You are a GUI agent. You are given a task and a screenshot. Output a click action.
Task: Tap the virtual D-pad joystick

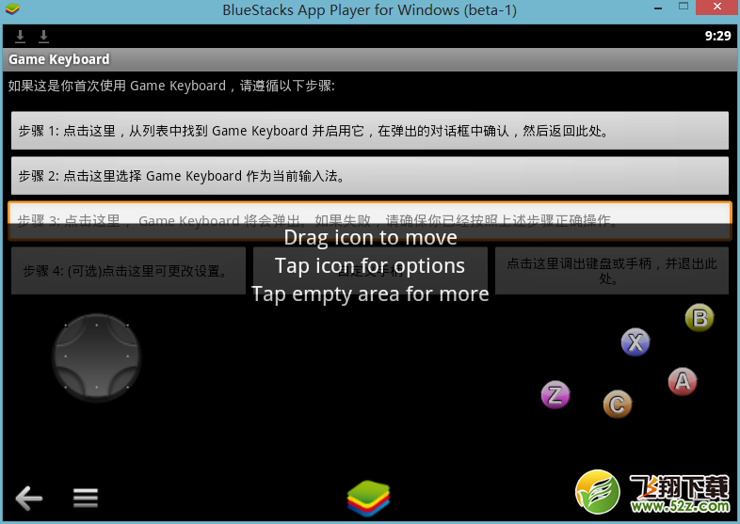point(97,357)
